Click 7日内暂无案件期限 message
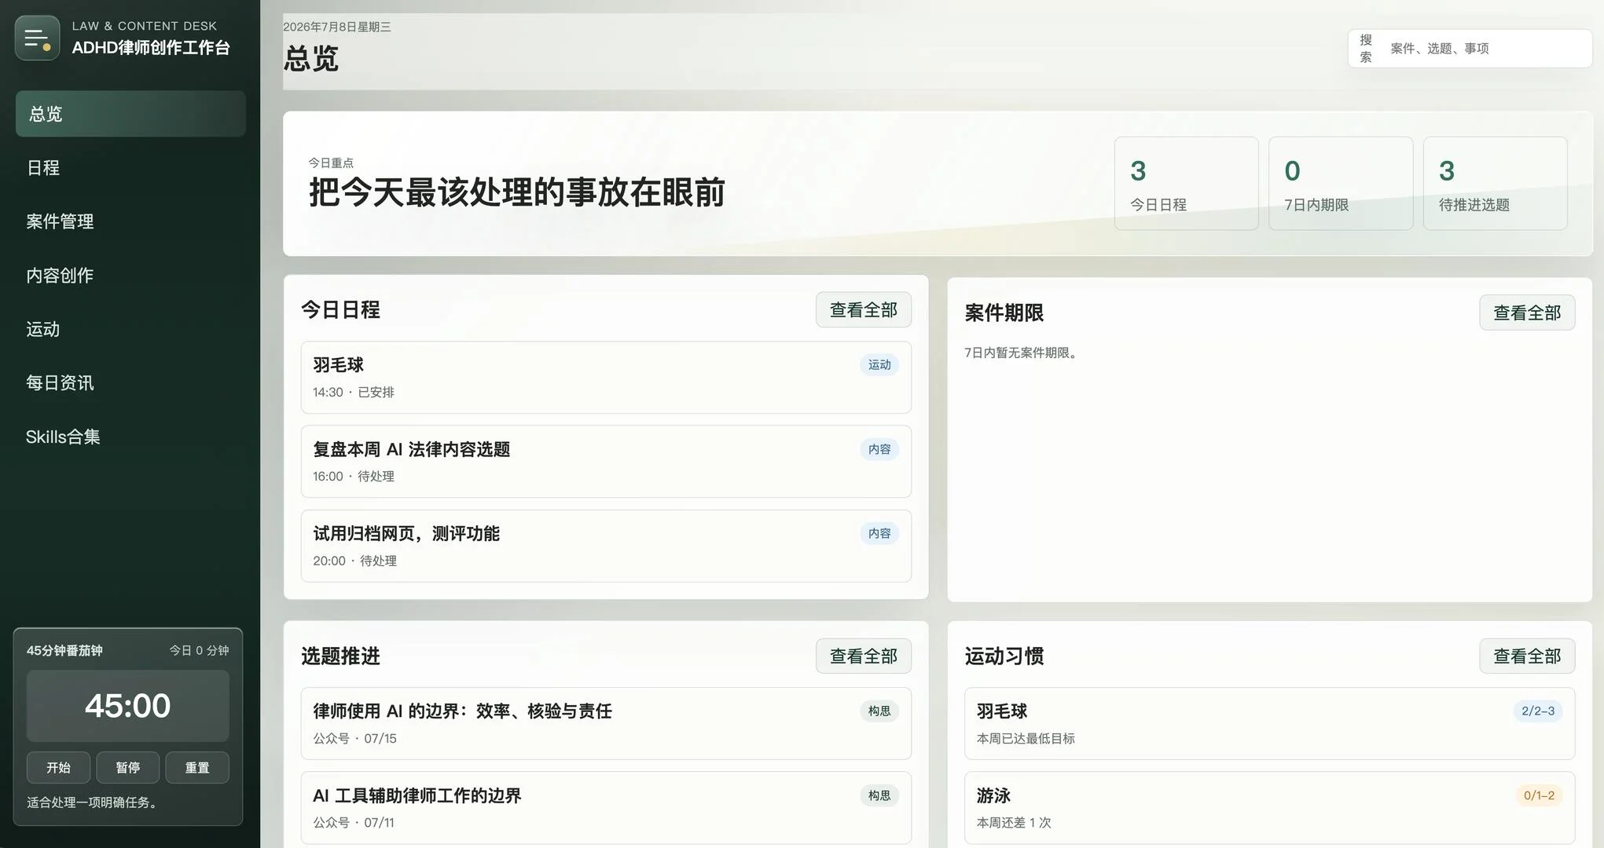 (x=1023, y=353)
